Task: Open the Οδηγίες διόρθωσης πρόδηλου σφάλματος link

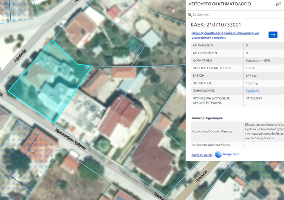Action: click(x=225, y=35)
